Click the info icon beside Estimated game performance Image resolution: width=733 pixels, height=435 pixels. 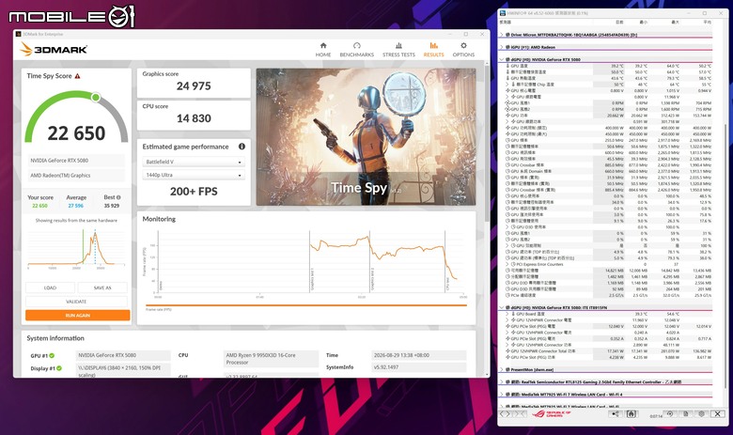242,147
